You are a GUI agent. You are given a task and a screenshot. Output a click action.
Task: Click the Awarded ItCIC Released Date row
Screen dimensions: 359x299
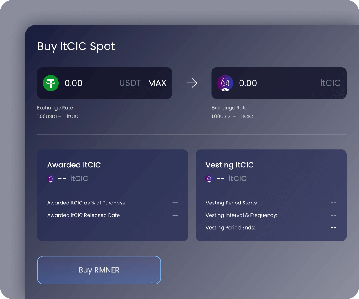click(84, 215)
